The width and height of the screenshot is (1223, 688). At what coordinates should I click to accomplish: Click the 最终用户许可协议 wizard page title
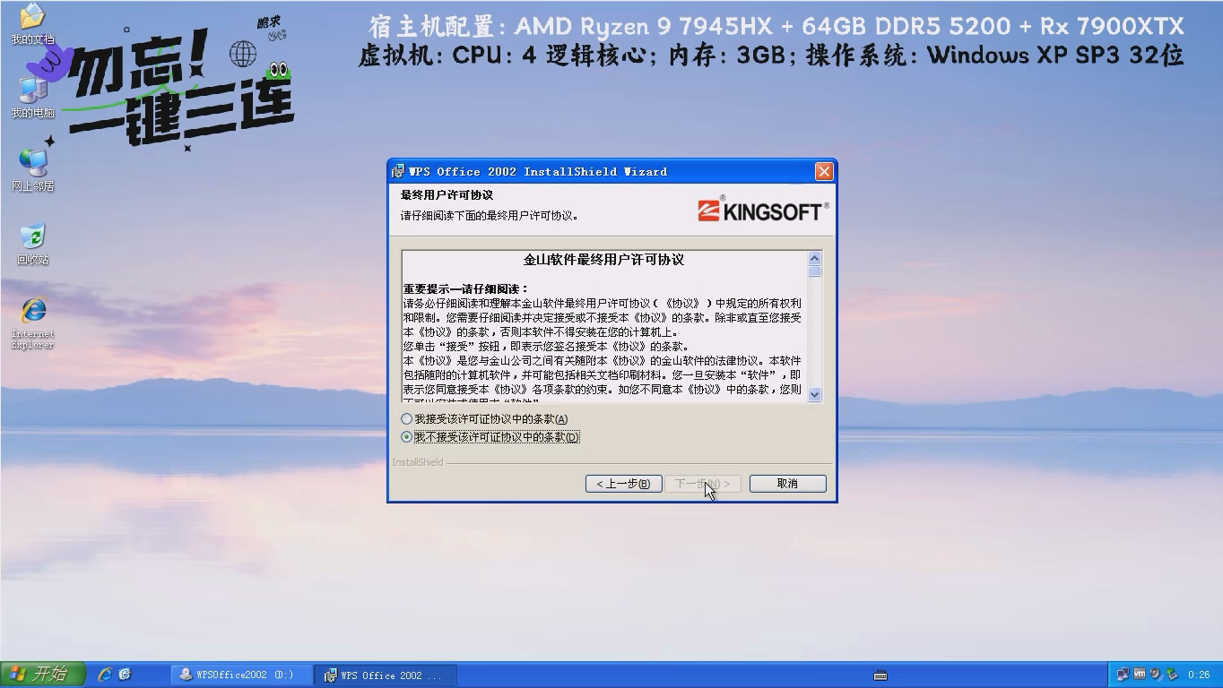click(447, 195)
